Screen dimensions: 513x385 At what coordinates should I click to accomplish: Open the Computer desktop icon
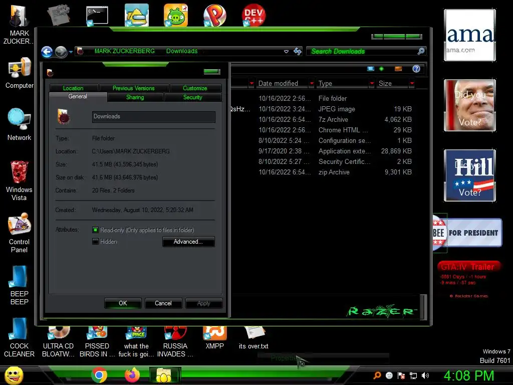pos(20,74)
